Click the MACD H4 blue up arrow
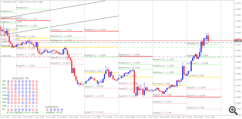The height and width of the screenshot is (119, 242). point(26,99)
